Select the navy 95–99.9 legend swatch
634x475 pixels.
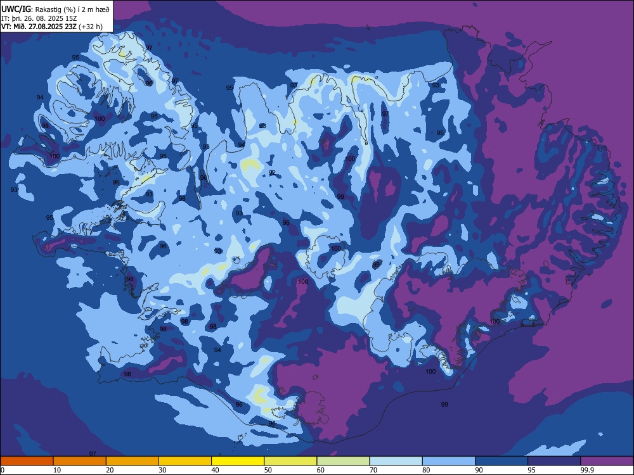pyautogui.click(x=554, y=461)
